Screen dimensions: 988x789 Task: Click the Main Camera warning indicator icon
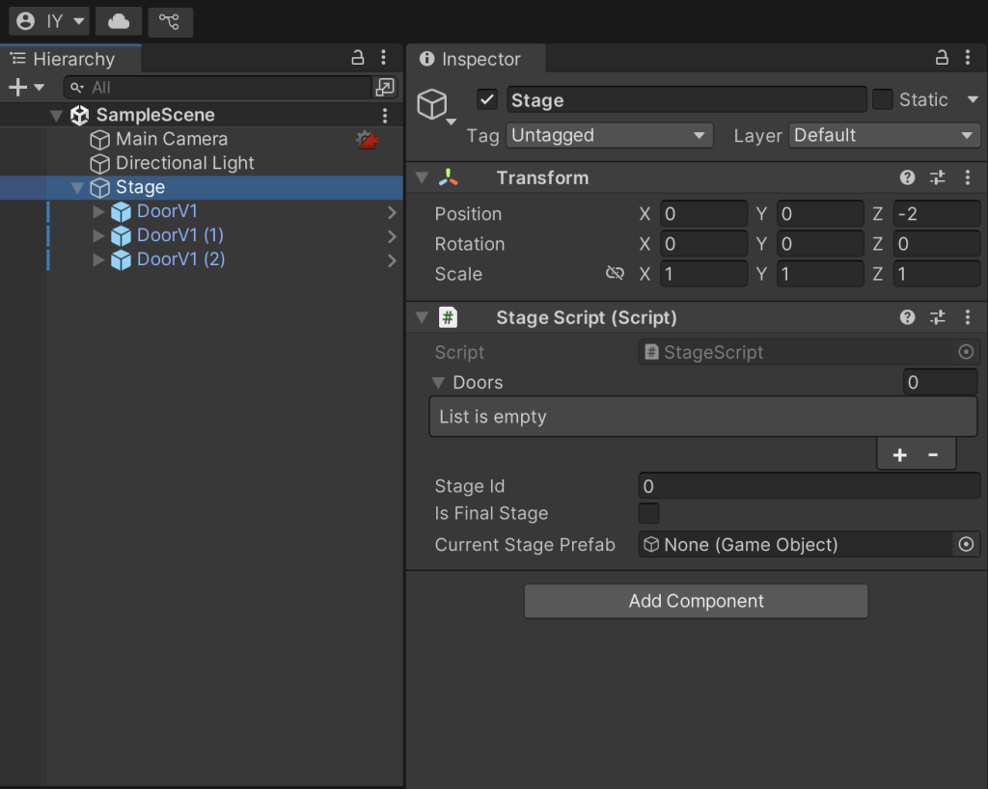[367, 139]
